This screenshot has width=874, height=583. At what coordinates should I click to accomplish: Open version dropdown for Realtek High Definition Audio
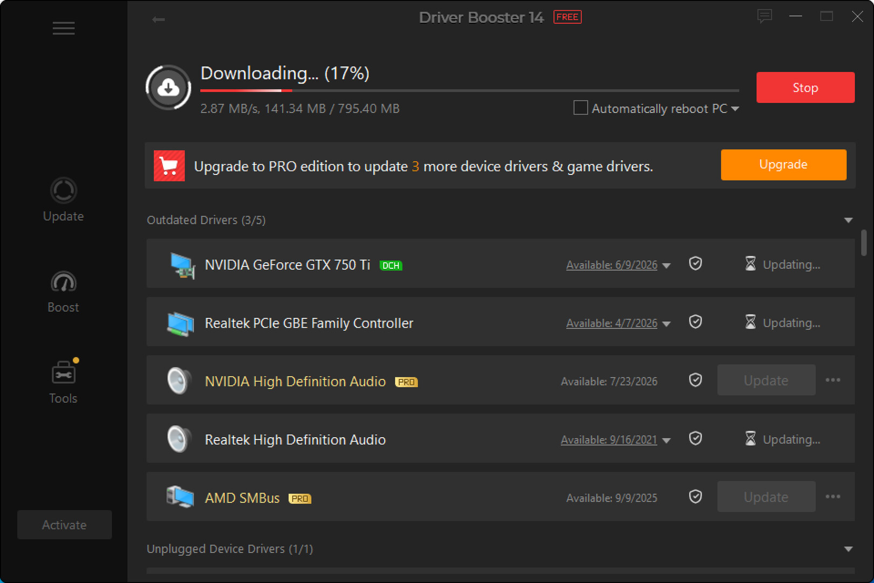coord(666,440)
